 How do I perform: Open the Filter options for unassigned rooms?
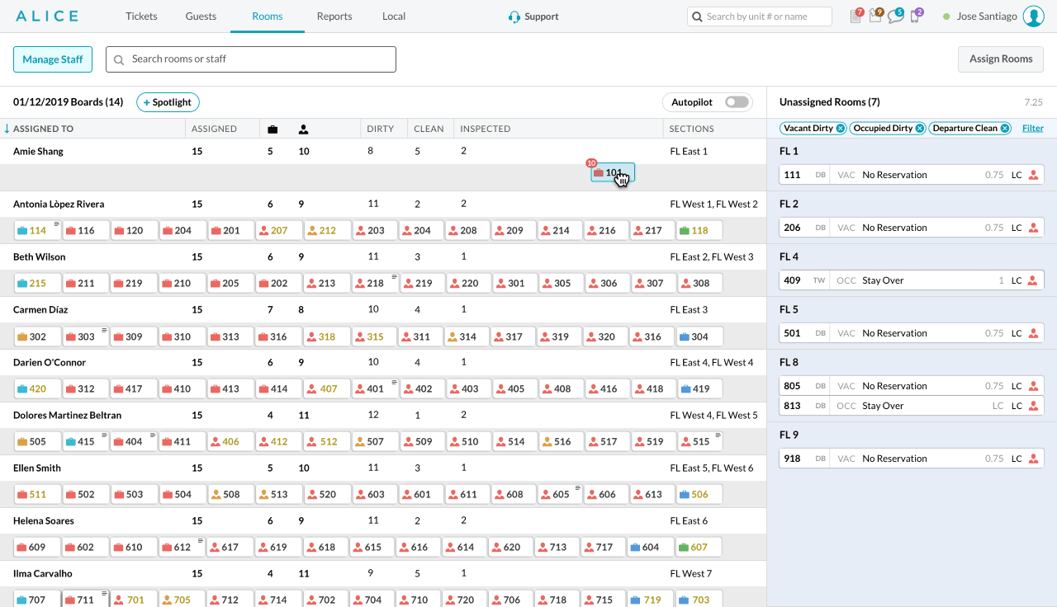1032,128
